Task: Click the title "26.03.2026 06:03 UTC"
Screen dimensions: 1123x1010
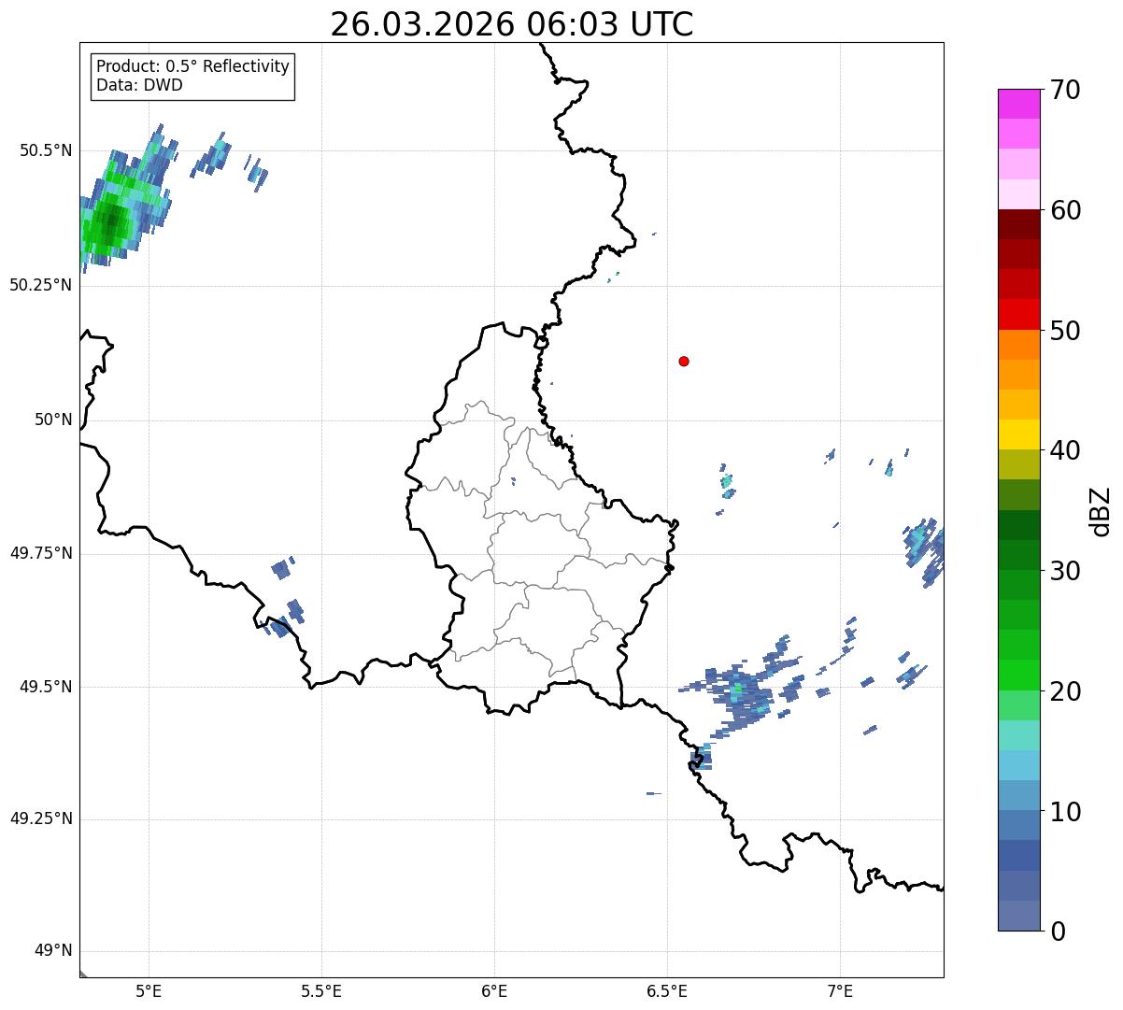Action: pyautogui.click(x=512, y=24)
